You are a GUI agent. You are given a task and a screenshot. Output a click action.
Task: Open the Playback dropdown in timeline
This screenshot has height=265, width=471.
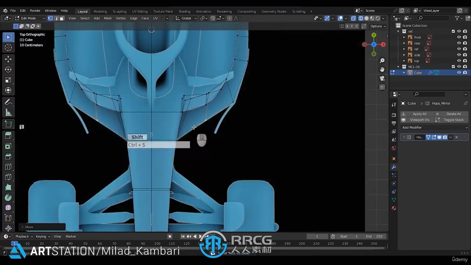[24, 236]
